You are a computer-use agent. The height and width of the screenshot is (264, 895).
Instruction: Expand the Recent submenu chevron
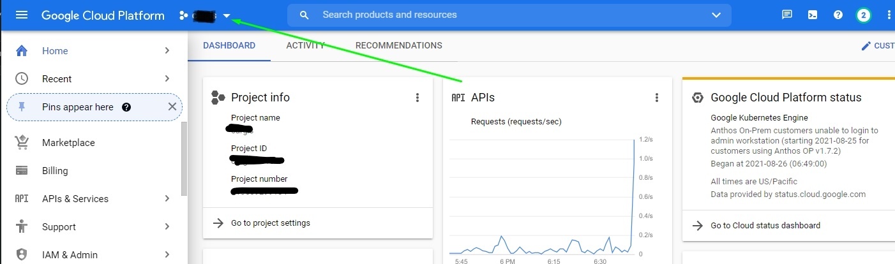[167, 78]
